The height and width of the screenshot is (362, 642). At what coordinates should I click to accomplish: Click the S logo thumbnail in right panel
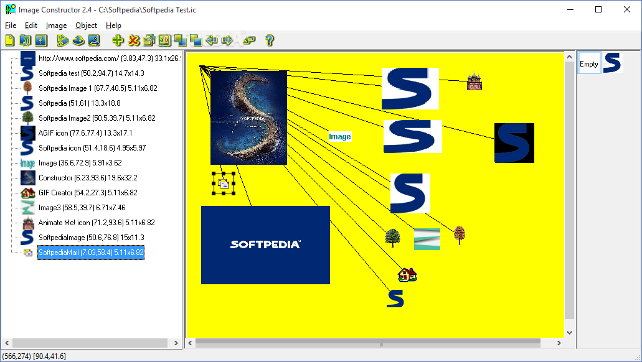(x=613, y=63)
